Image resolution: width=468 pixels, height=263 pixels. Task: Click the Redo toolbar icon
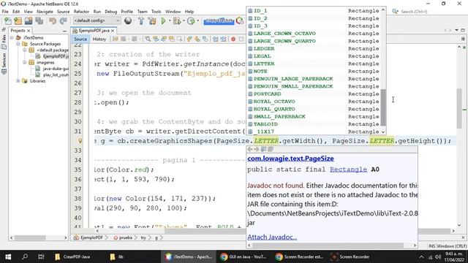point(63,21)
